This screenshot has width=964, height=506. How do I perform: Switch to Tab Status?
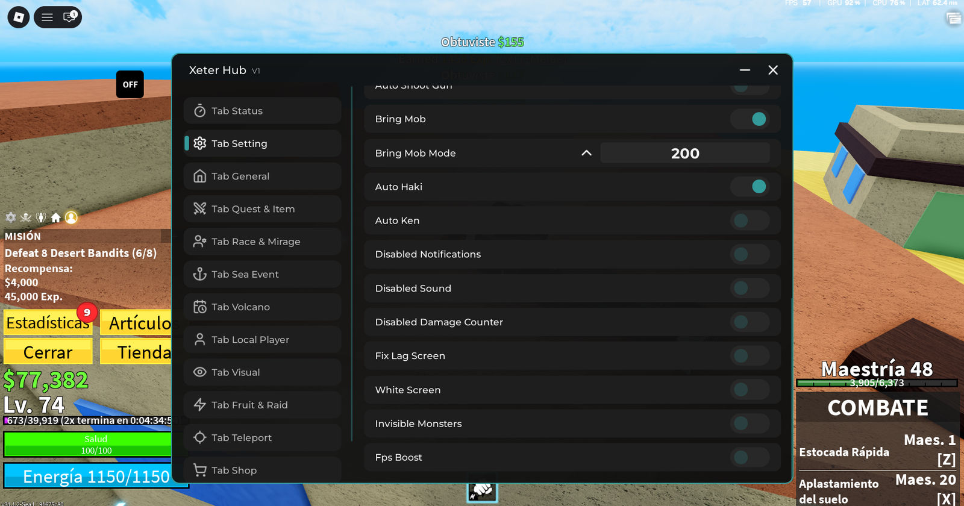[263, 111]
